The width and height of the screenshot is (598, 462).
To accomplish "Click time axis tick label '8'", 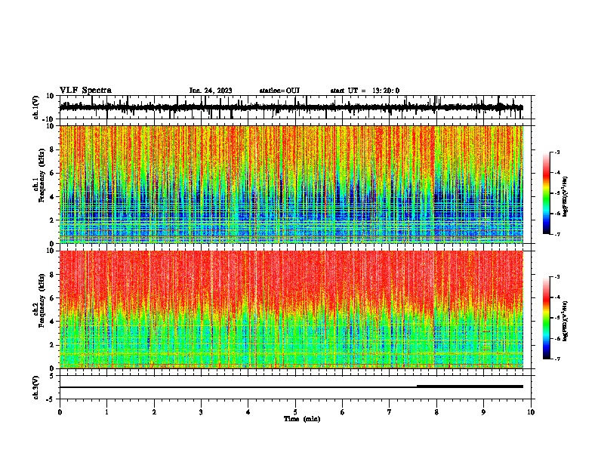I will tap(436, 412).
